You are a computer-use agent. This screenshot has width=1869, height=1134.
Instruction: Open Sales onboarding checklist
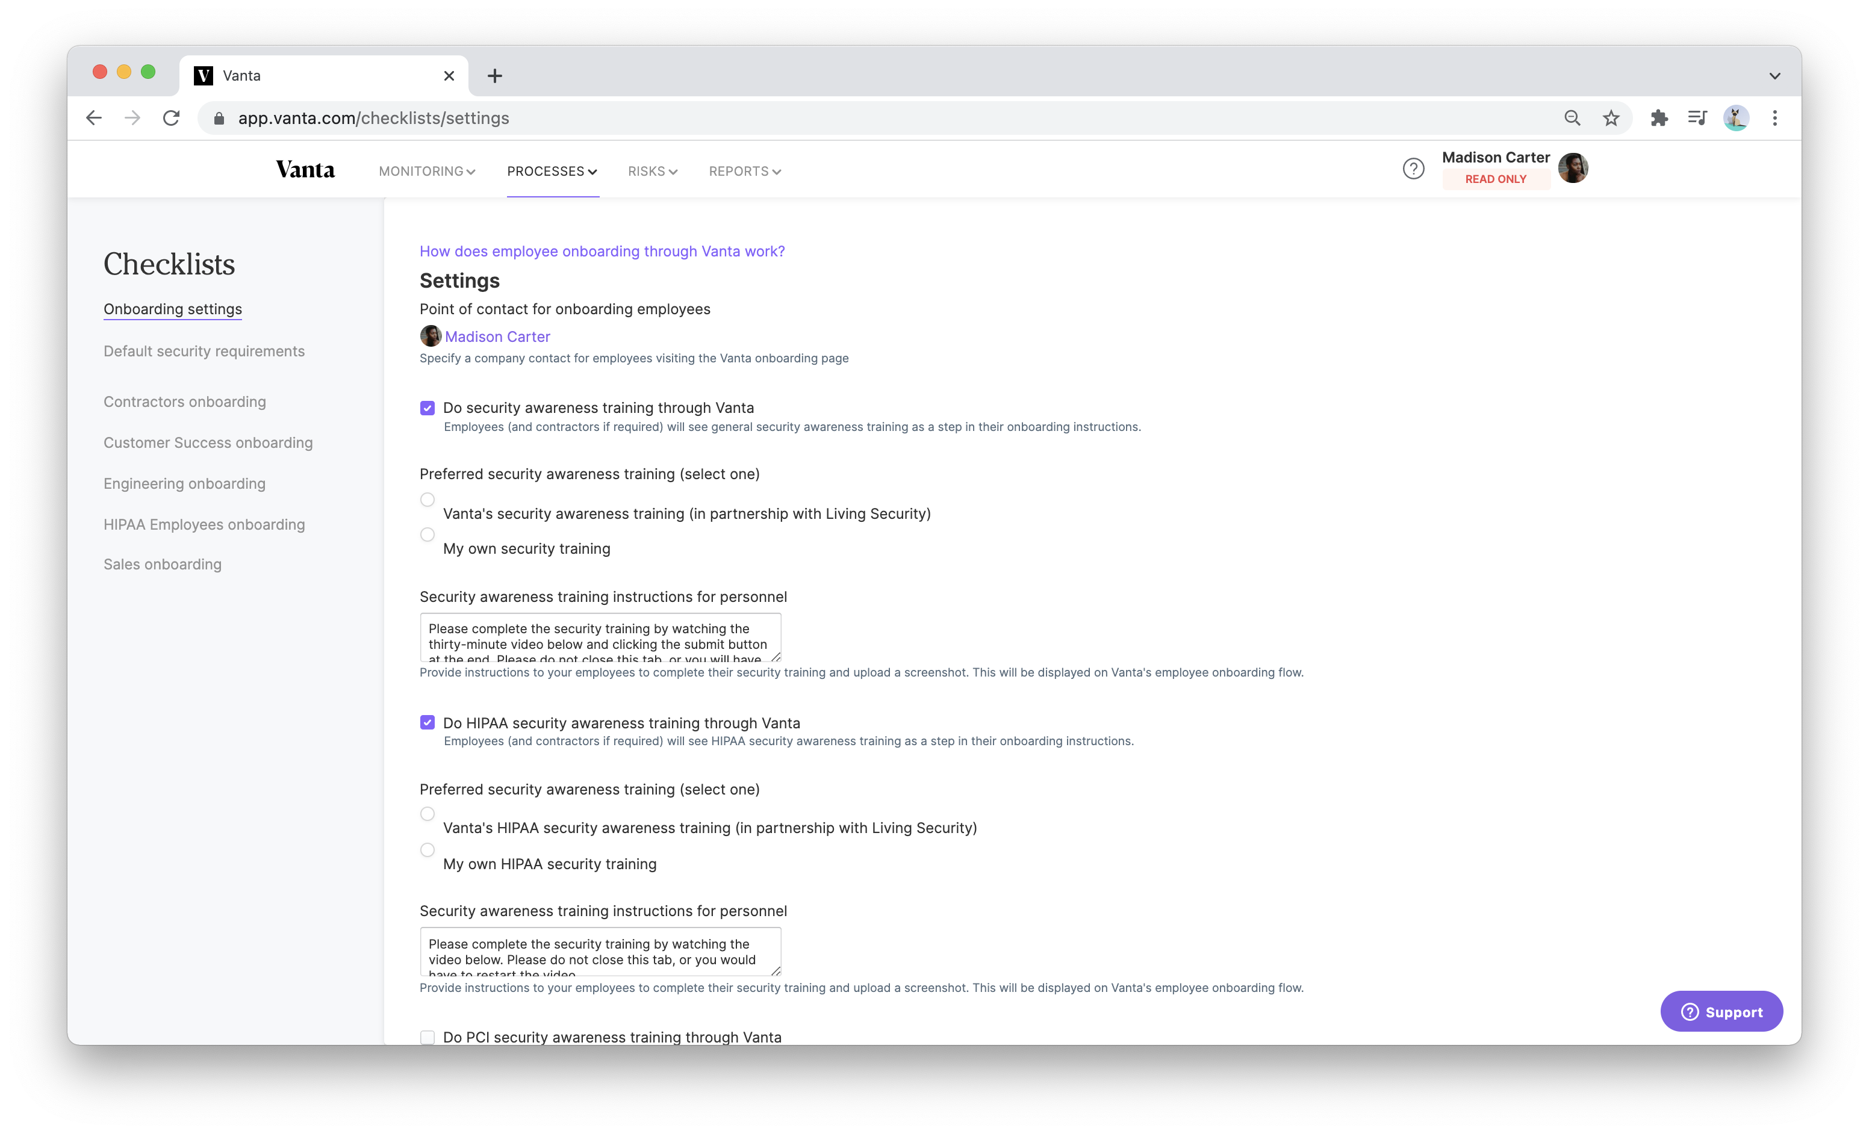coord(163,564)
